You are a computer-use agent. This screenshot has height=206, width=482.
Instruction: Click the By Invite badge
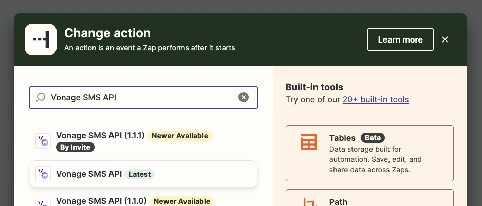[x=75, y=147]
